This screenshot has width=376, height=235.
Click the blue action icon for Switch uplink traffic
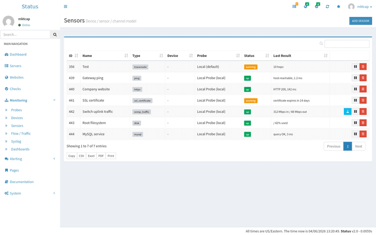pos(348,111)
